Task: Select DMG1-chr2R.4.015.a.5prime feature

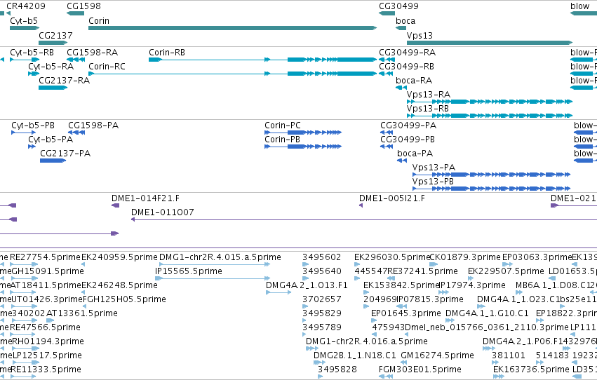Action: click(215, 264)
